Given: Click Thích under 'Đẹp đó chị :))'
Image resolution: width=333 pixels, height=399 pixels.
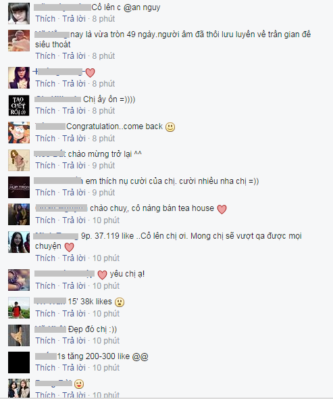Looking at the screenshot, I should click(x=45, y=341).
